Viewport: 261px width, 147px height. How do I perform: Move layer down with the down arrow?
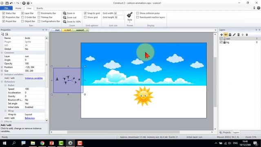point(247,35)
